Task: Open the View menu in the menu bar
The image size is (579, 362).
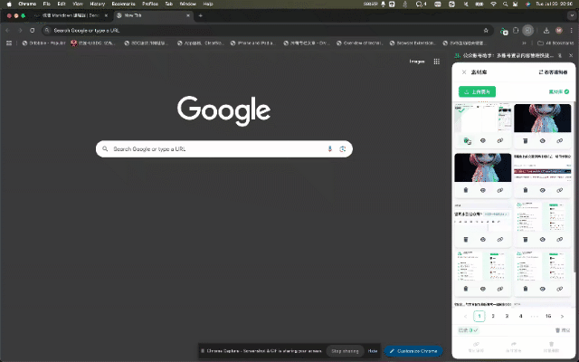Action: coord(78,4)
